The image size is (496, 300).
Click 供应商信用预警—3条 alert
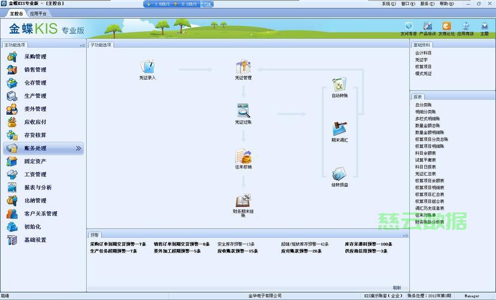pos(366,251)
